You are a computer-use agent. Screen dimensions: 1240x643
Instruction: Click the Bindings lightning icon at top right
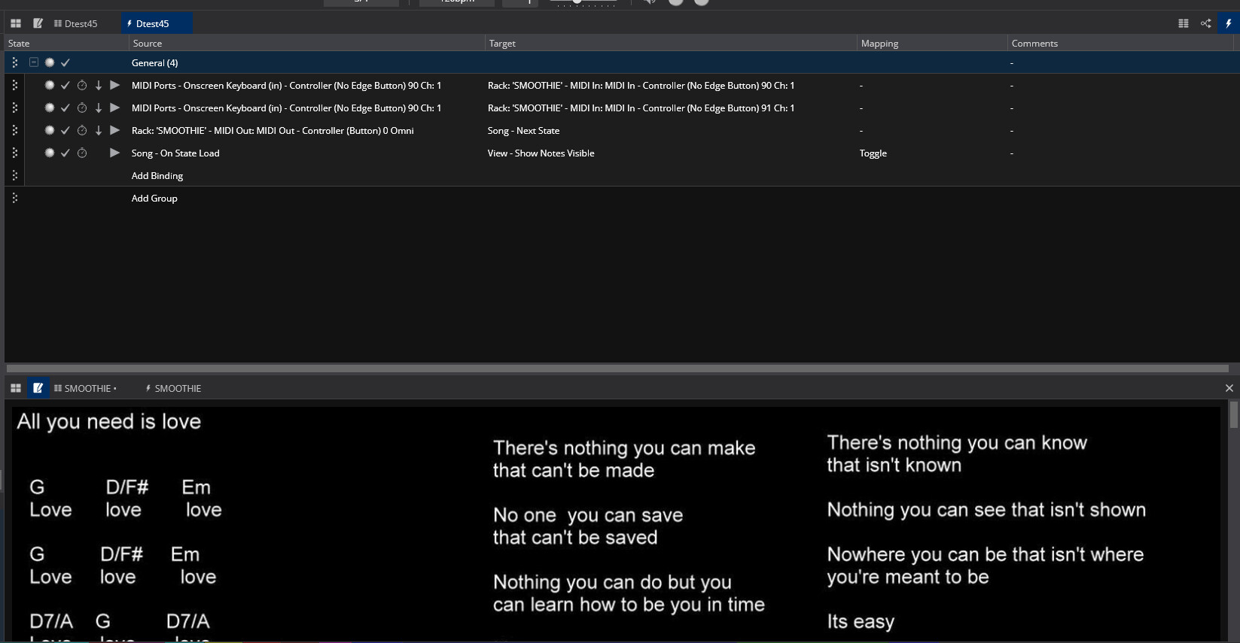click(x=1228, y=23)
